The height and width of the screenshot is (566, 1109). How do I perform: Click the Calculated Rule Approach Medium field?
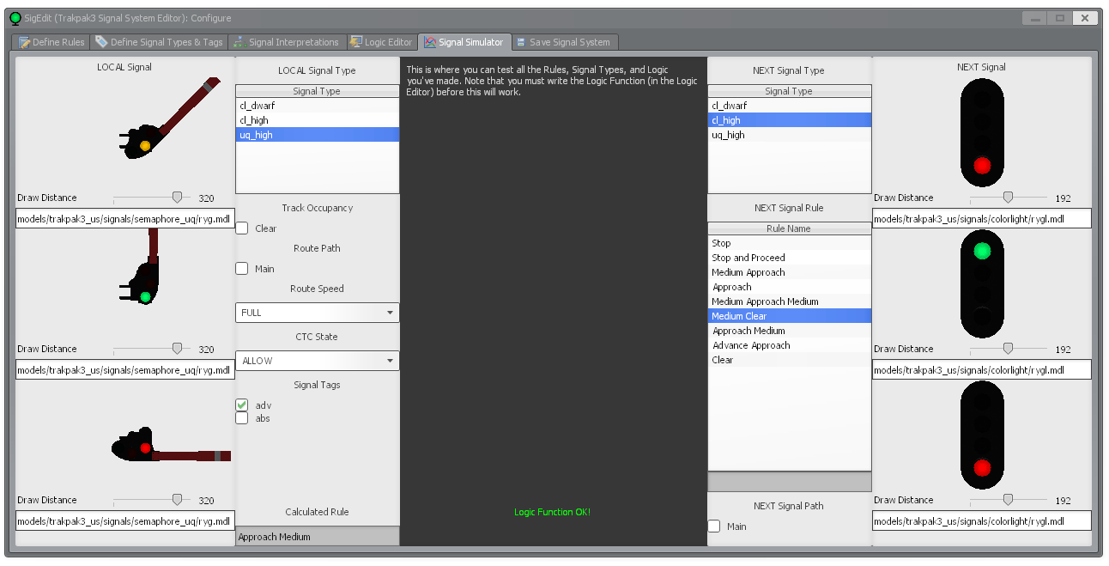coord(318,537)
